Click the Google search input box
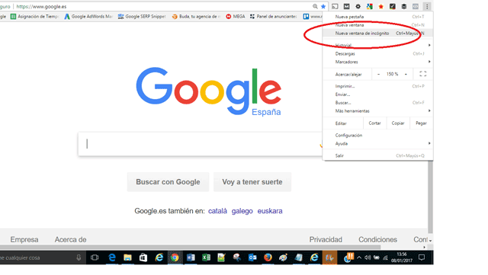The width and height of the screenshot is (488, 275). 201,144
